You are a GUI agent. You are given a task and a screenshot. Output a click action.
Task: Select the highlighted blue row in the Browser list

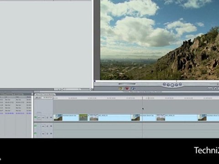pos(16,113)
